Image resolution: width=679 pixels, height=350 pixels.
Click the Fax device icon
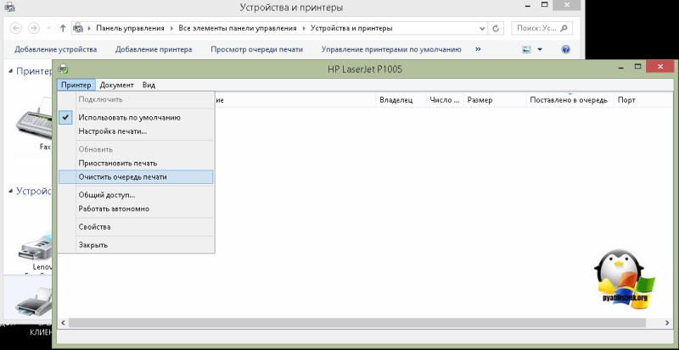34,123
